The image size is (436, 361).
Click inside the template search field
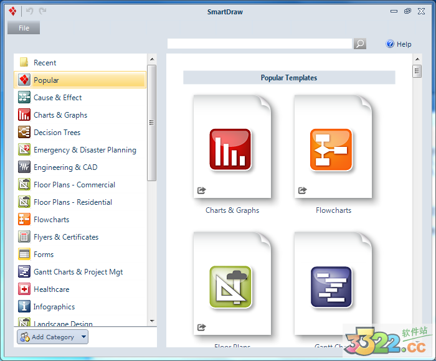[x=260, y=44]
